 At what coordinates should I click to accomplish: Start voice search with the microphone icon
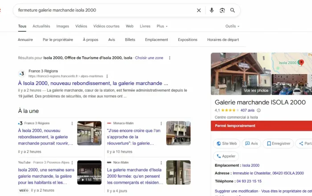pyautogui.click(x=212, y=10)
